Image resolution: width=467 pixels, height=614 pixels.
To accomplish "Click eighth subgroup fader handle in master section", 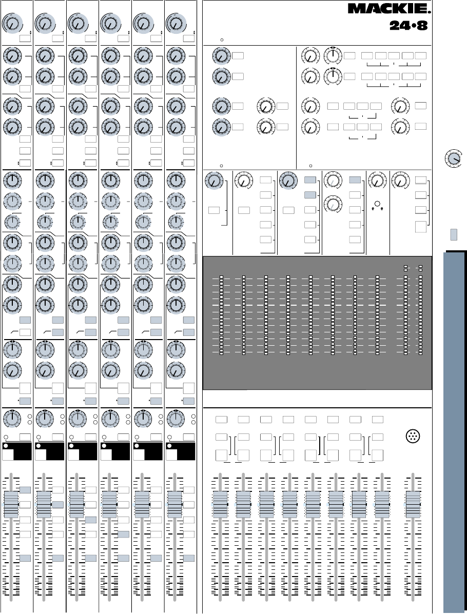I will pos(382,504).
